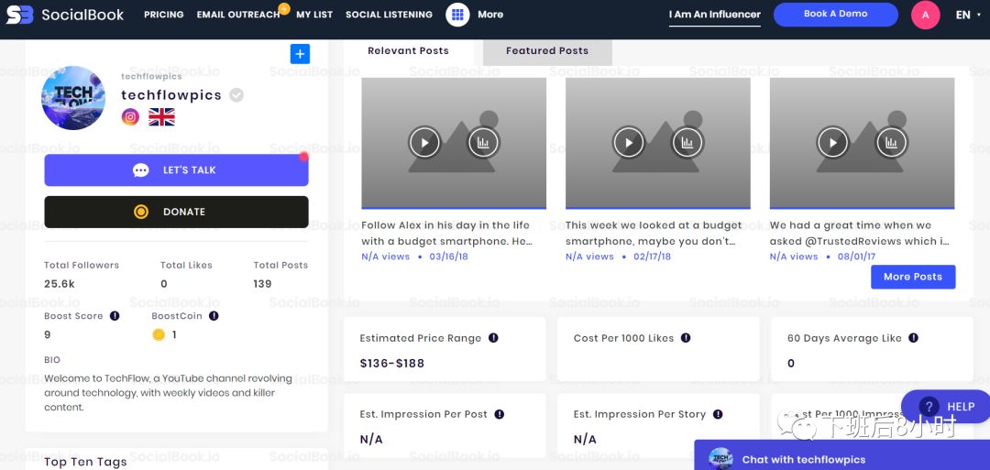Click the SocialBook logo icon
The width and height of the screenshot is (990, 470).
(x=20, y=15)
